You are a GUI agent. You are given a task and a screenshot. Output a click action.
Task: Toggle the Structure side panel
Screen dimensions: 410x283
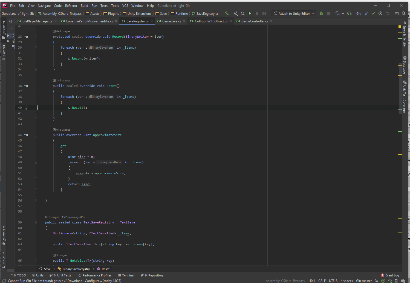[4, 260]
